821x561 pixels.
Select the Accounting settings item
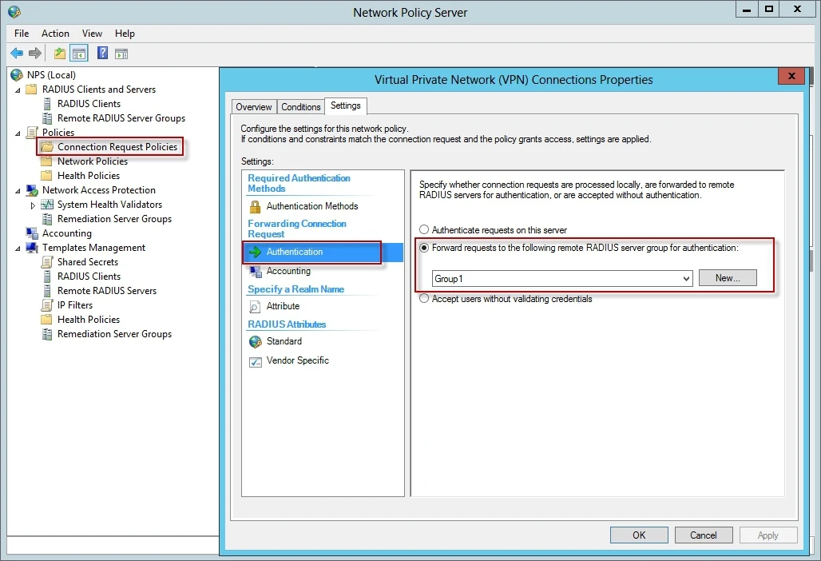[x=288, y=271]
